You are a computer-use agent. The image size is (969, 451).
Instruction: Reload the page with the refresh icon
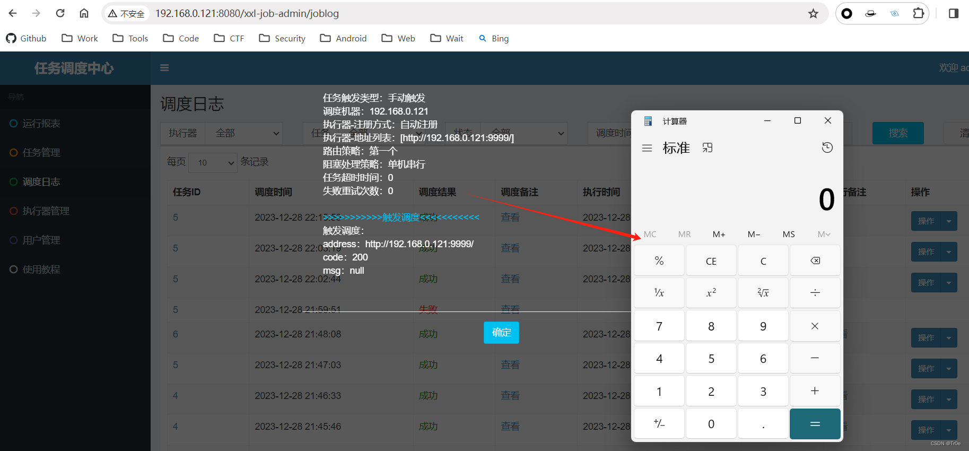pyautogui.click(x=60, y=13)
